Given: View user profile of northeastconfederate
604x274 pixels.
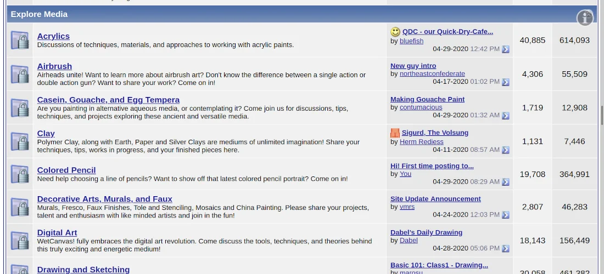Looking at the screenshot, I should 432,74.
